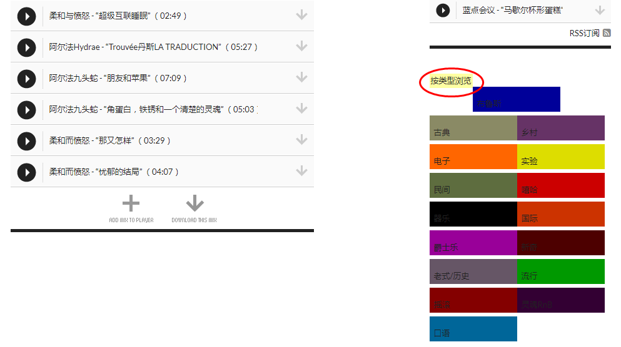The width and height of the screenshot is (621, 347).
Task: Play the track "忧郁的结局"
Action: point(26,173)
